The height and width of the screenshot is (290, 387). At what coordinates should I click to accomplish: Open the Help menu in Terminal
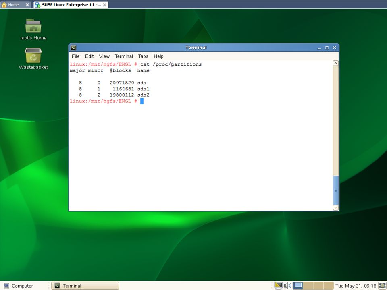click(158, 56)
